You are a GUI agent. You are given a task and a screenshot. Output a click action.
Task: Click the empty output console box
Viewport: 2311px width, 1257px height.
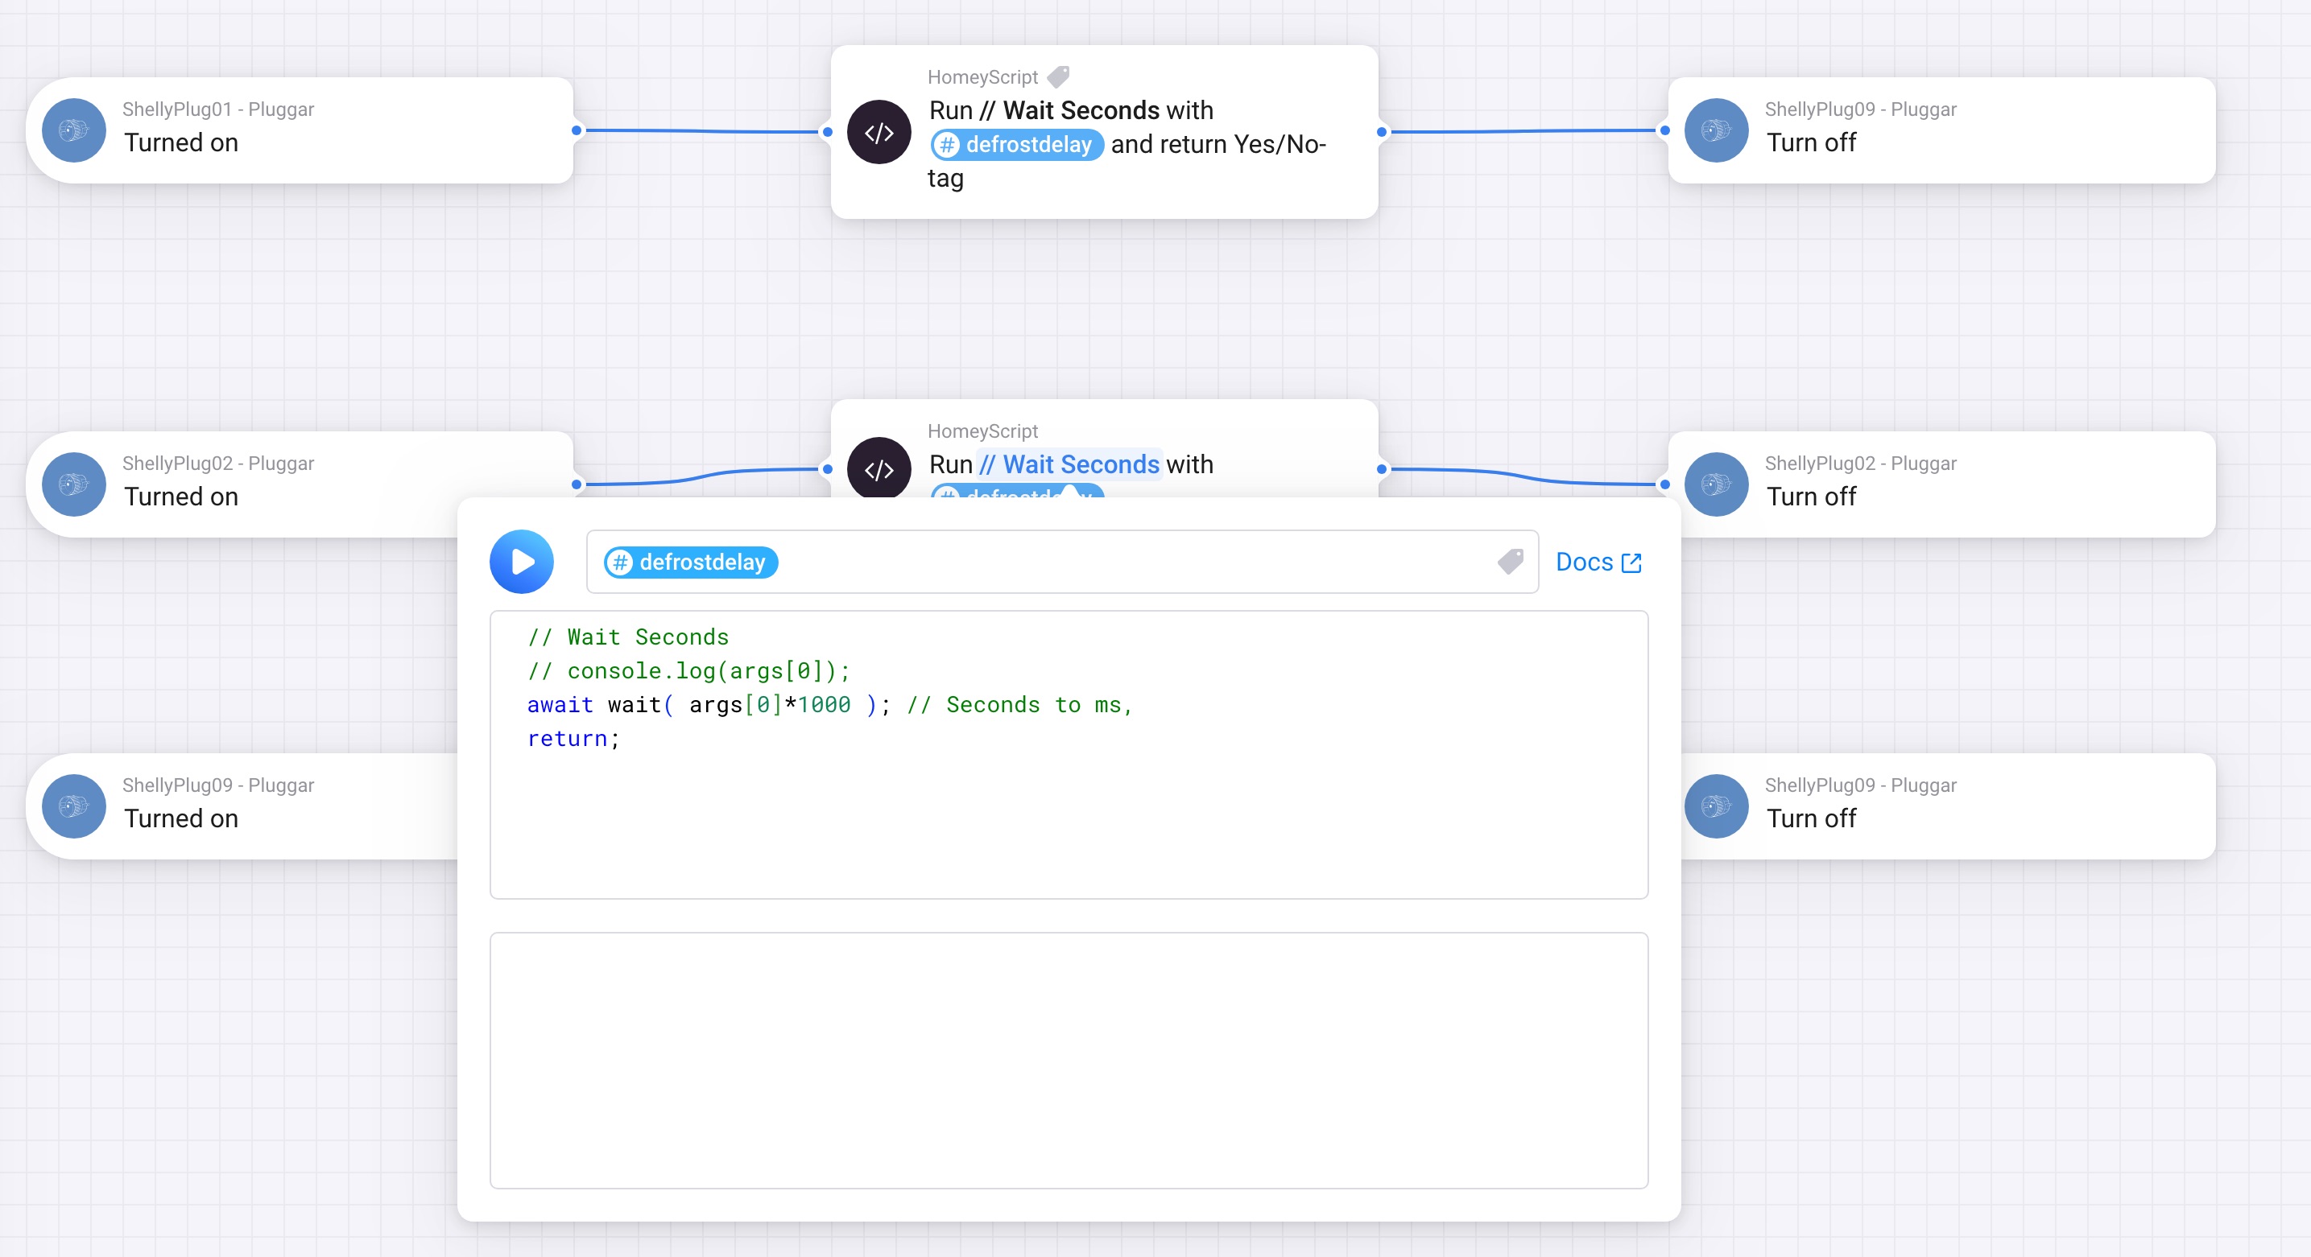tap(1068, 1060)
